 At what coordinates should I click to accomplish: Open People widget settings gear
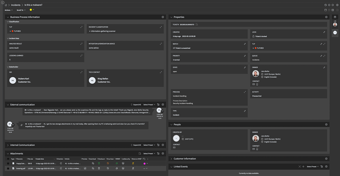point(326,124)
